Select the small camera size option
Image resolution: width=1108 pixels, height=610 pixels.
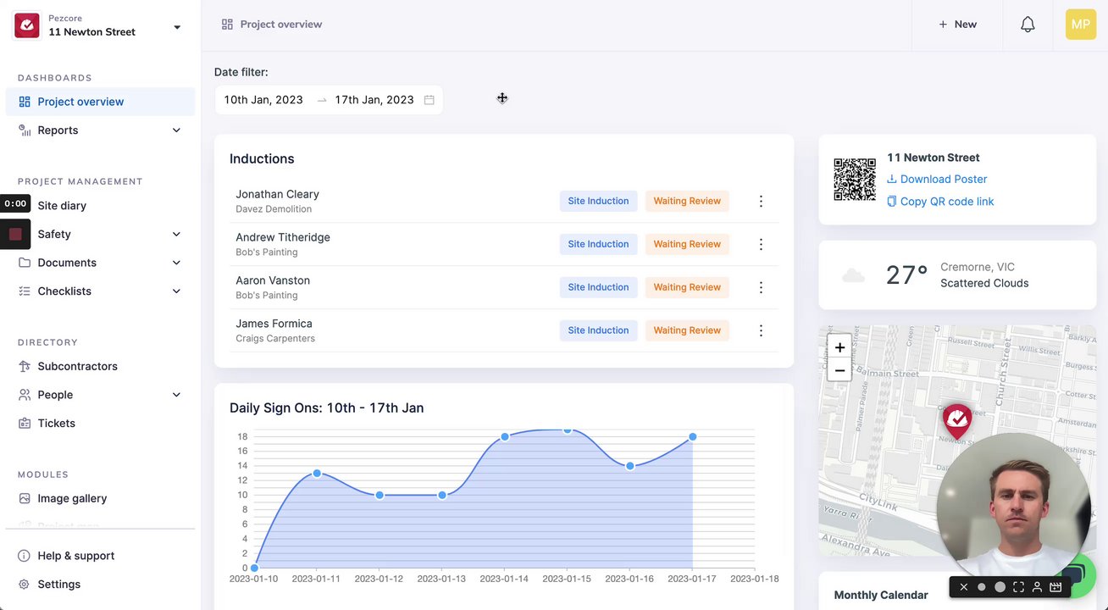click(982, 587)
